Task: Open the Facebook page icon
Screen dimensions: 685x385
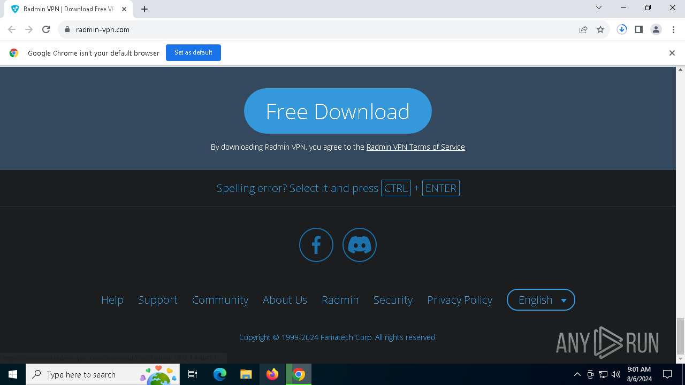Action: coord(316,245)
